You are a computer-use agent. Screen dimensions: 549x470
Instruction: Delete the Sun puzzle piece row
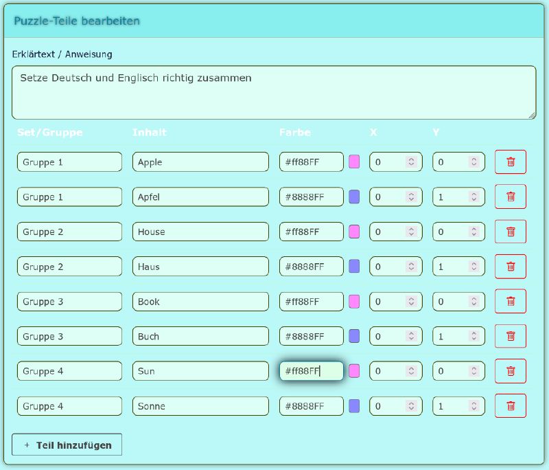pos(511,371)
